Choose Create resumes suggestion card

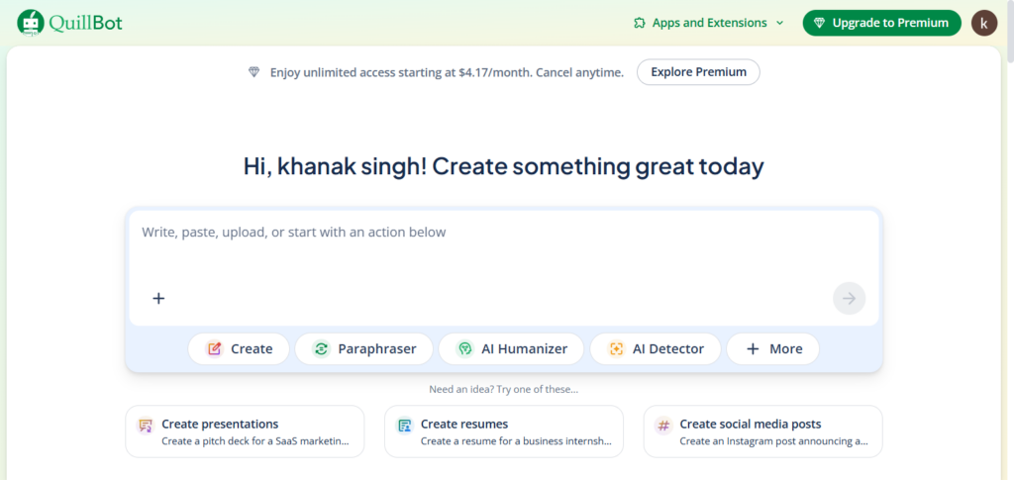tap(504, 432)
